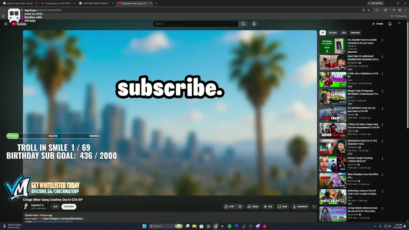This screenshot has width=409, height=230.
Task: Open All Bookmarks folder
Action: click(x=399, y=16)
